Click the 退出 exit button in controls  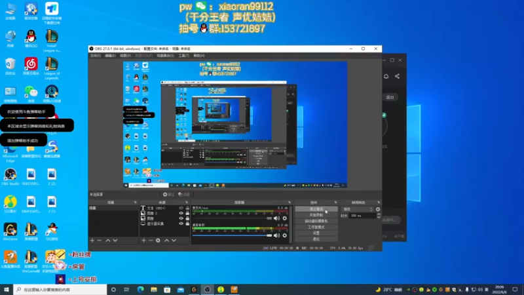(x=316, y=239)
